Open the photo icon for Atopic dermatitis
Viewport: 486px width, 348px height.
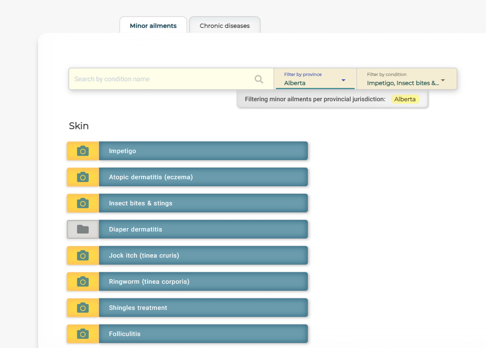coord(82,177)
